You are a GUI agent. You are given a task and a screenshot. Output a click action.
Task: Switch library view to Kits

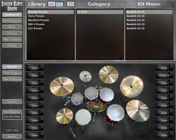[x=59, y=4]
